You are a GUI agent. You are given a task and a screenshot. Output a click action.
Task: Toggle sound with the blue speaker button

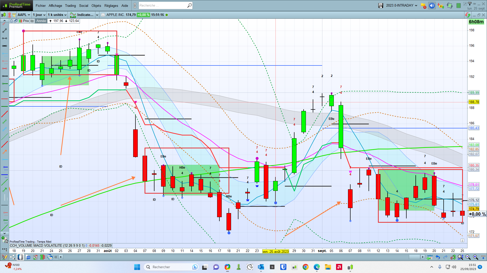(432, 6)
